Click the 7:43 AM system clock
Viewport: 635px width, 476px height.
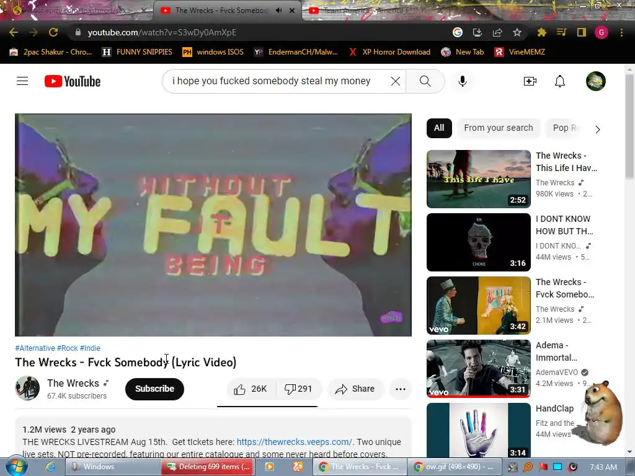603,467
